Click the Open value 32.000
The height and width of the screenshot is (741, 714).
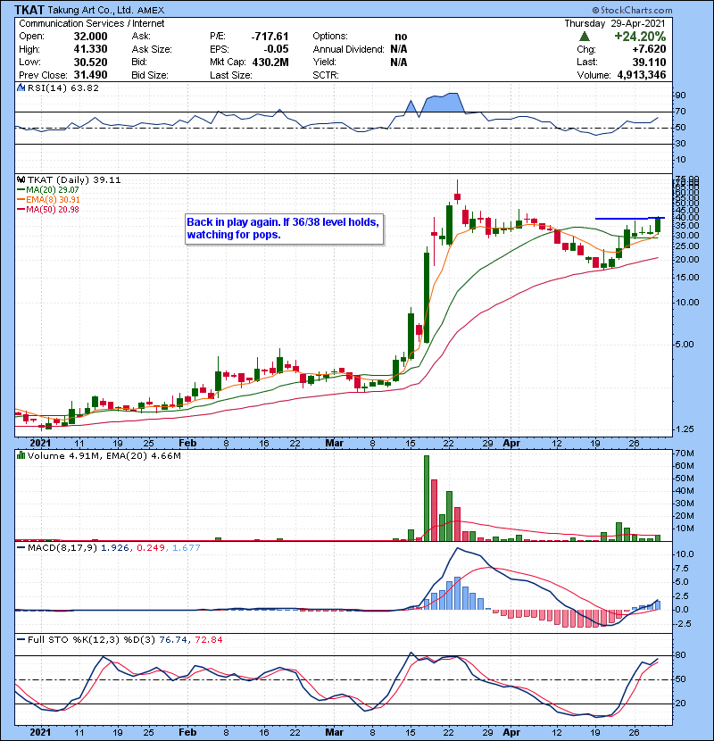tap(90, 37)
